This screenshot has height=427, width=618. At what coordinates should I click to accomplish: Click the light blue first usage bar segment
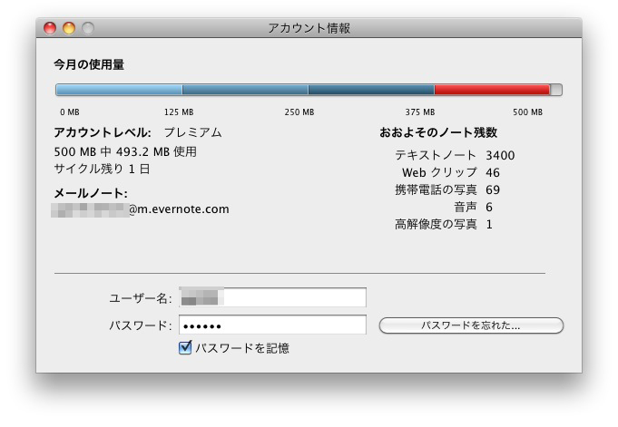click(x=119, y=90)
